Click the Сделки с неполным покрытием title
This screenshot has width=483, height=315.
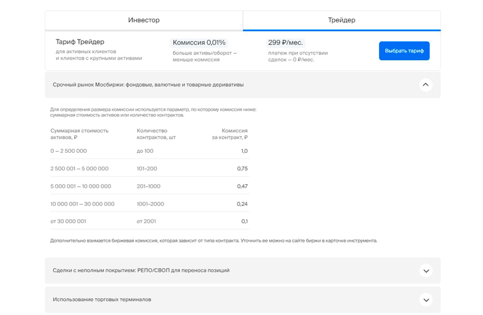pyautogui.click(x=141, y=271)
